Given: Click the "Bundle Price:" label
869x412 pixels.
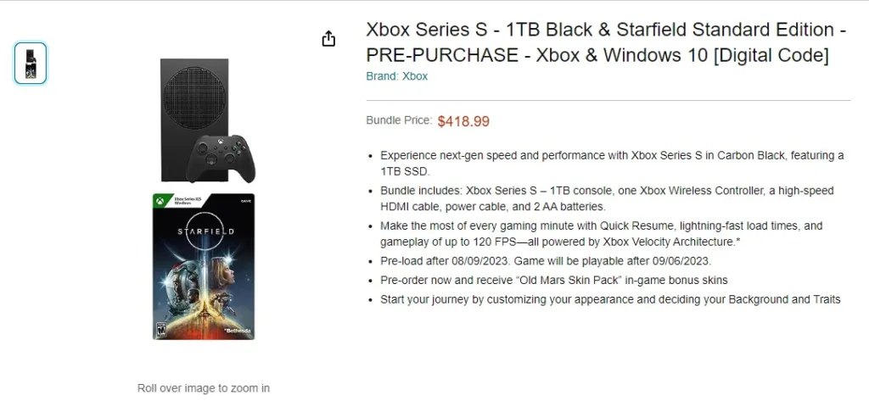Looking at the screenshot, I should [399, 120].
